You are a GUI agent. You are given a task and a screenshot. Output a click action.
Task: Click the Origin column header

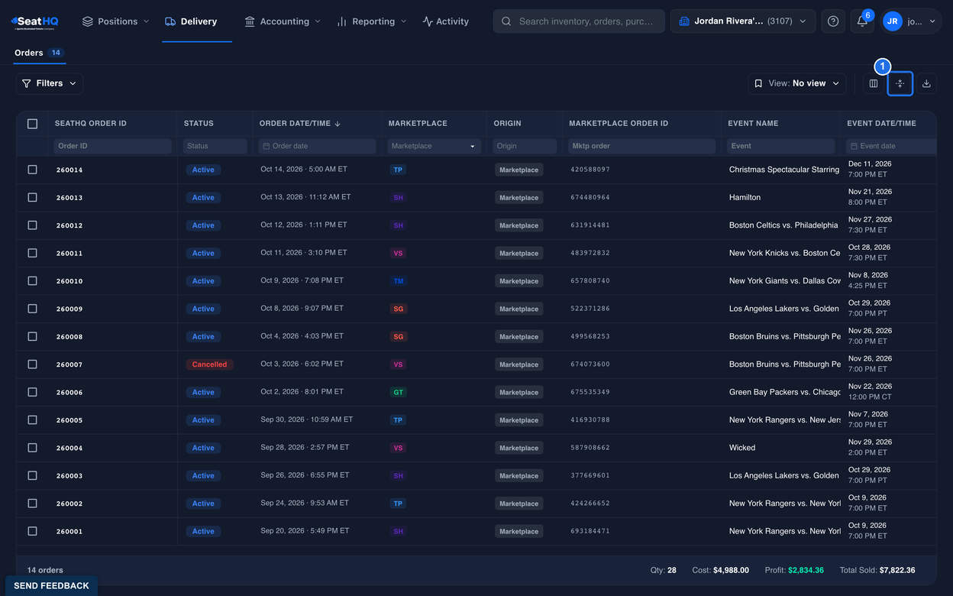click(507, 123)
